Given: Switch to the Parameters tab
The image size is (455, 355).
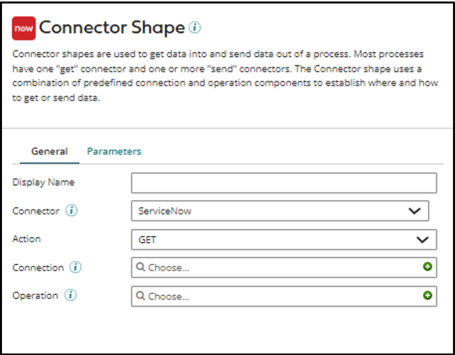Looking at the screenshot, I should tap(114, 151).
